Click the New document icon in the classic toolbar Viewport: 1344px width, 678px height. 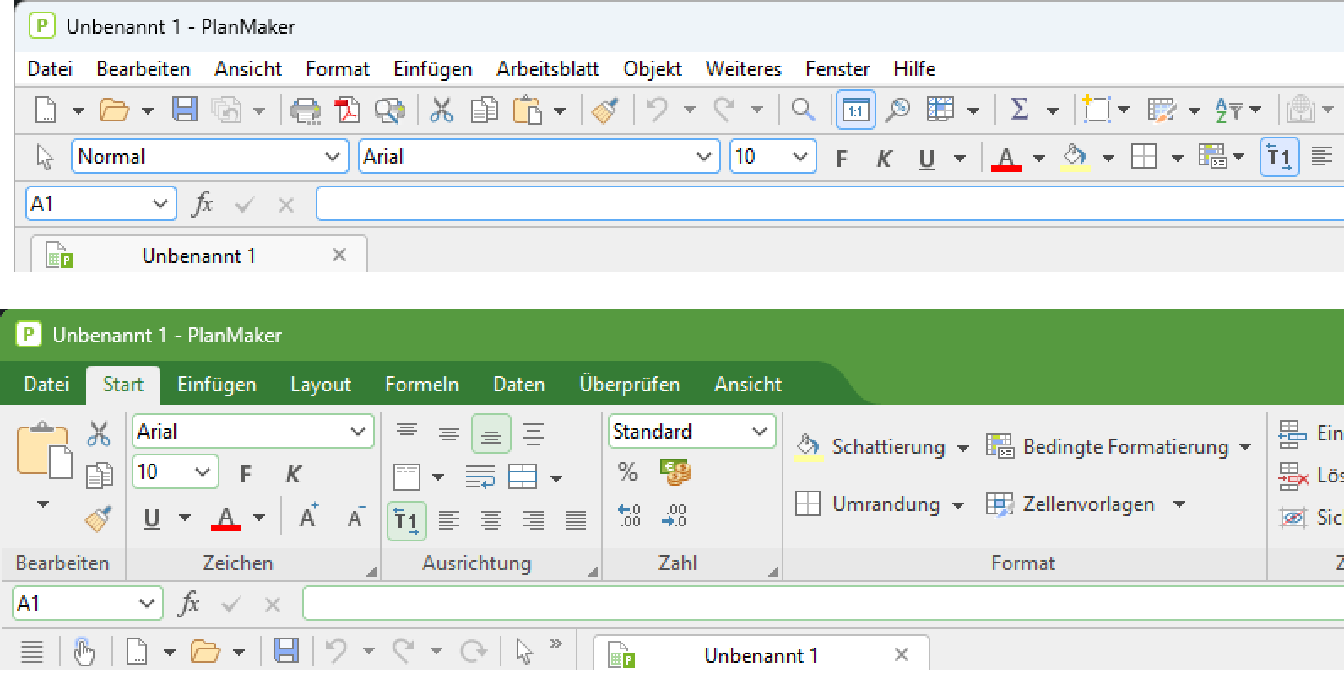46,110
